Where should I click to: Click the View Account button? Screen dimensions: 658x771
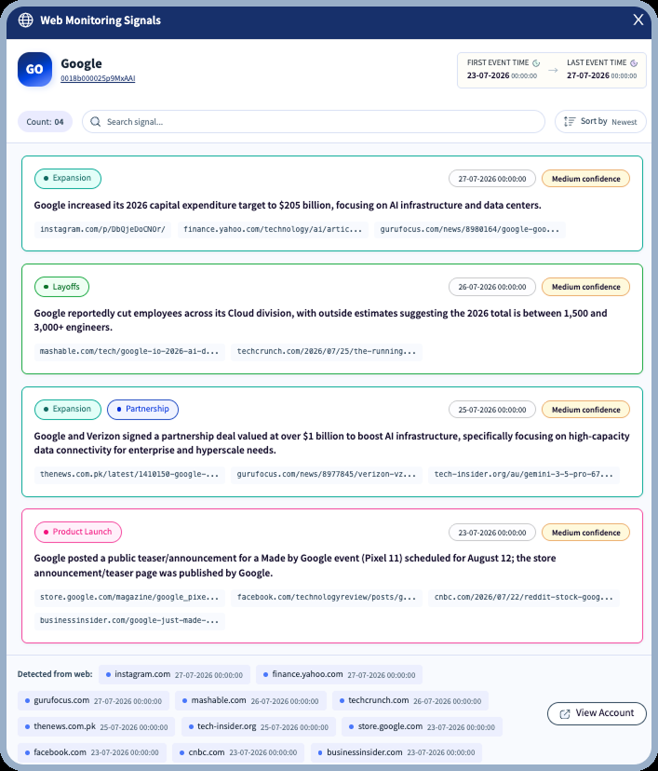[x=597, y=713]
